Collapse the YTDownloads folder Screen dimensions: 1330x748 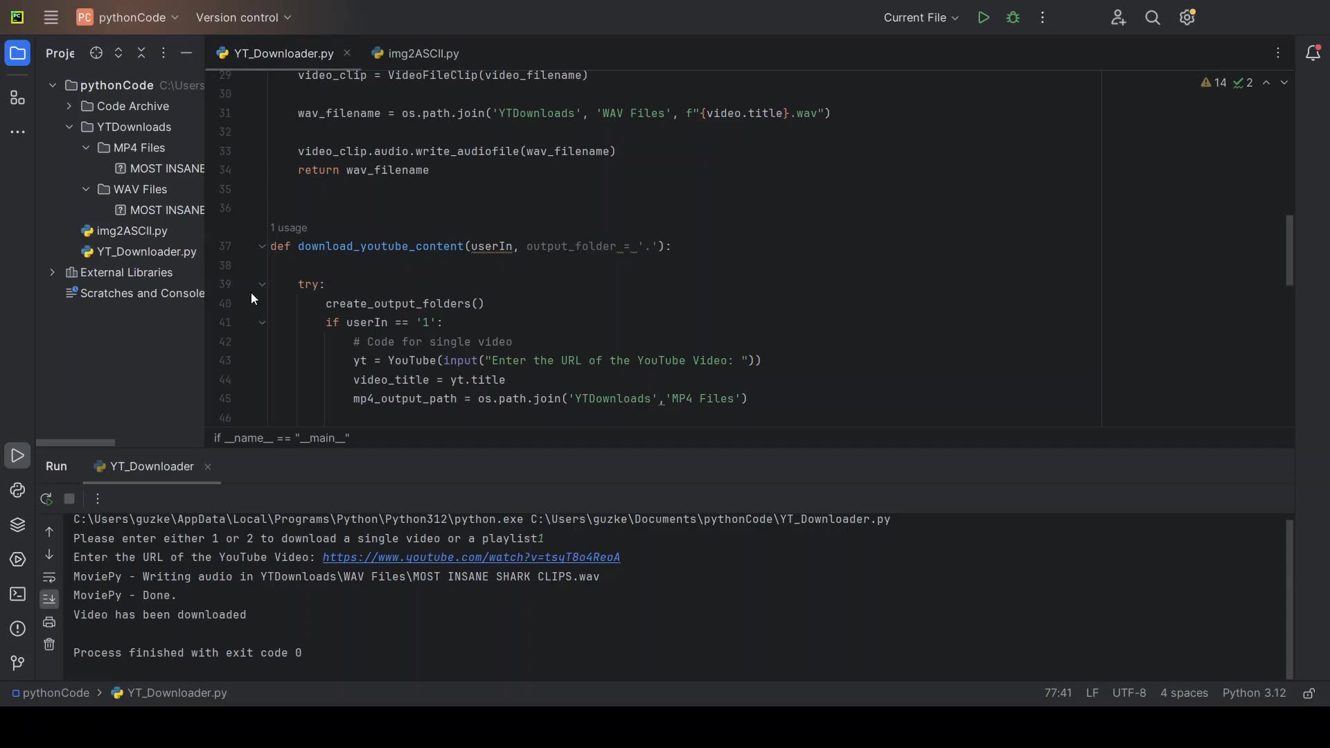(x=69, y=127)
